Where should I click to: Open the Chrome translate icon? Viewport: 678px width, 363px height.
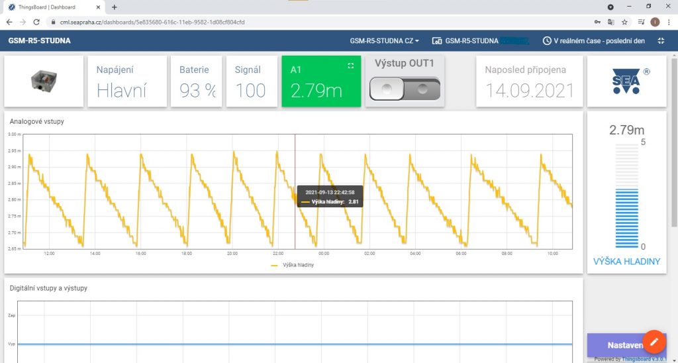click(611, 22)
